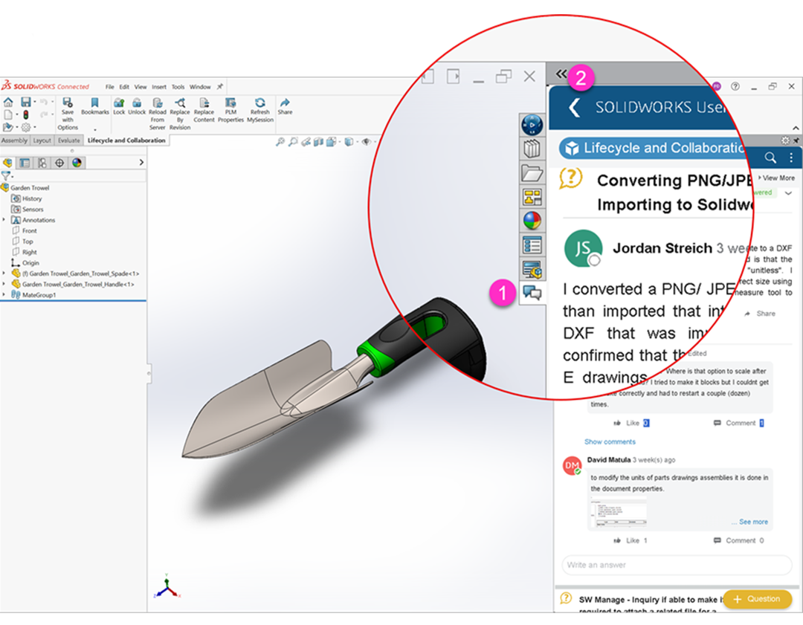Open the File Explorer folder pane icon

(x=532, y=173)
